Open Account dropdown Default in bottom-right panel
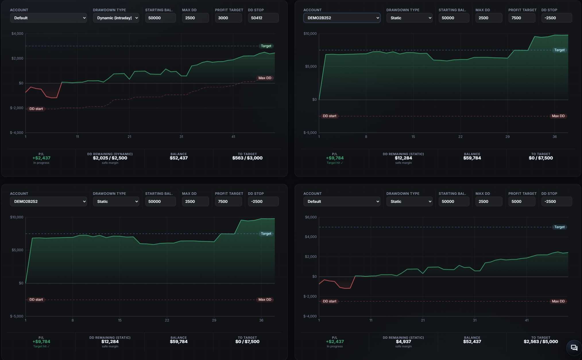The width and height of the screenshot is (582, 360). click(x=342, y=201)
